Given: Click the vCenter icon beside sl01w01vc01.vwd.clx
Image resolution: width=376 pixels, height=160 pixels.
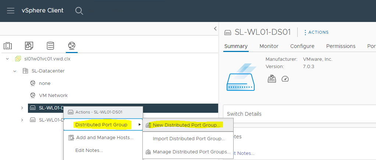Looking at the screenshot, I should pyautogui.click(x=18, y=59).
